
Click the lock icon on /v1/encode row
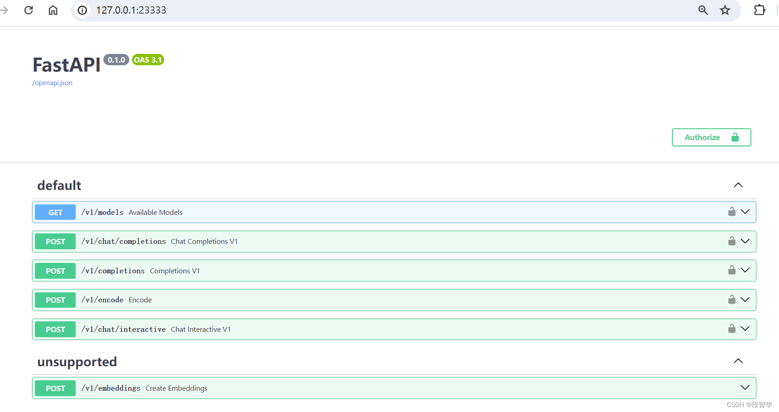click(x=732, y=299)
